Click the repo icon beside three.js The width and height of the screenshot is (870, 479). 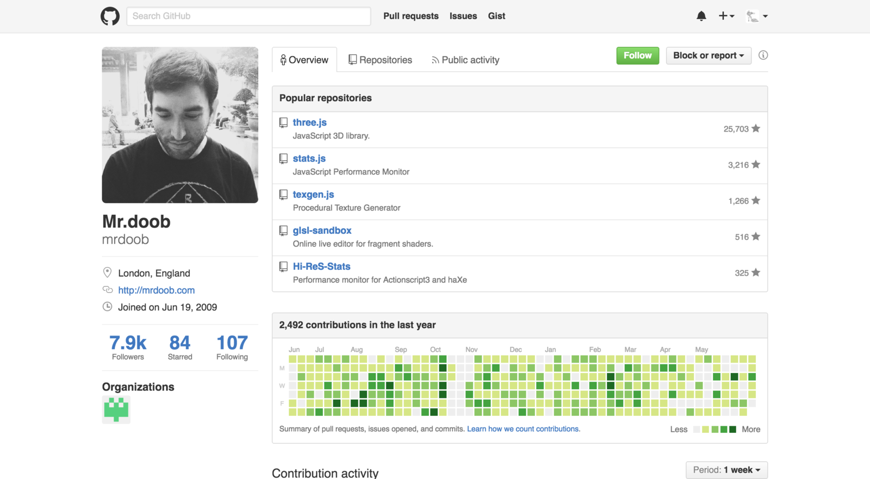[283, 122]
